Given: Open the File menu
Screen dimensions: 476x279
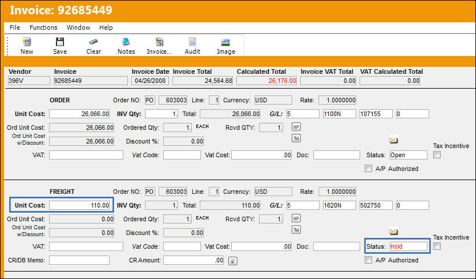Looking at the screenshot, I should (x=15, y=27).
